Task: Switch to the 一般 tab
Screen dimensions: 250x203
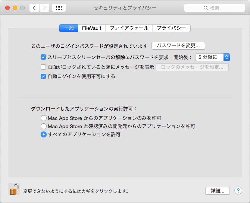Action: (69, 28)
